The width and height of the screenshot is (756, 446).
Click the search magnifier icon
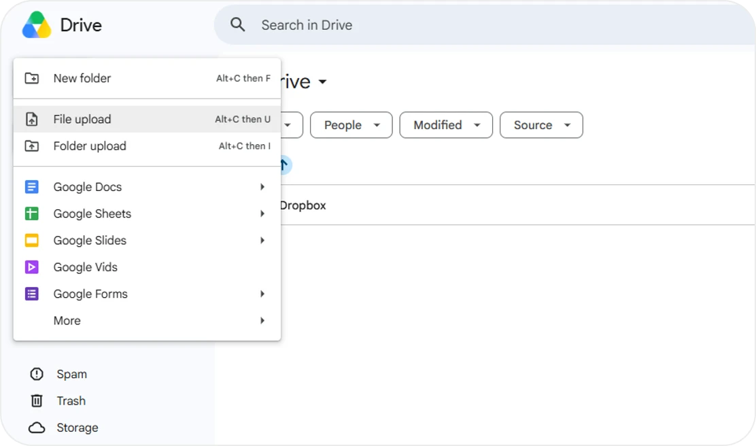point(237,24)
